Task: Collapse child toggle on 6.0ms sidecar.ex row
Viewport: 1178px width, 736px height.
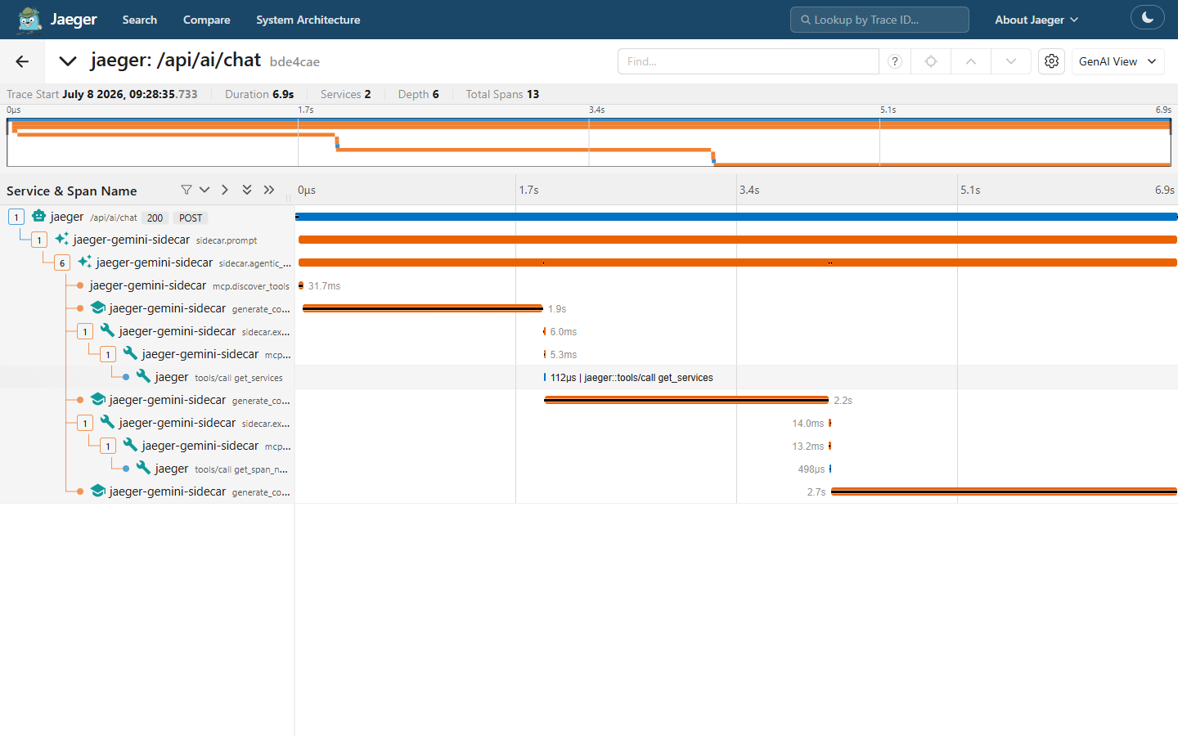Action: 85,331
